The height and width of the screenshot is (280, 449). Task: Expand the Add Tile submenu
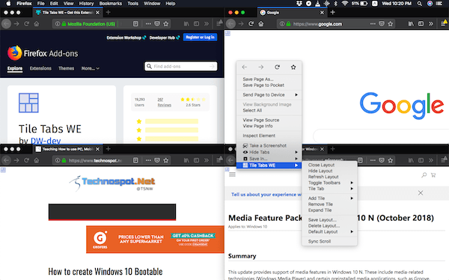click(x=329, y=198)
